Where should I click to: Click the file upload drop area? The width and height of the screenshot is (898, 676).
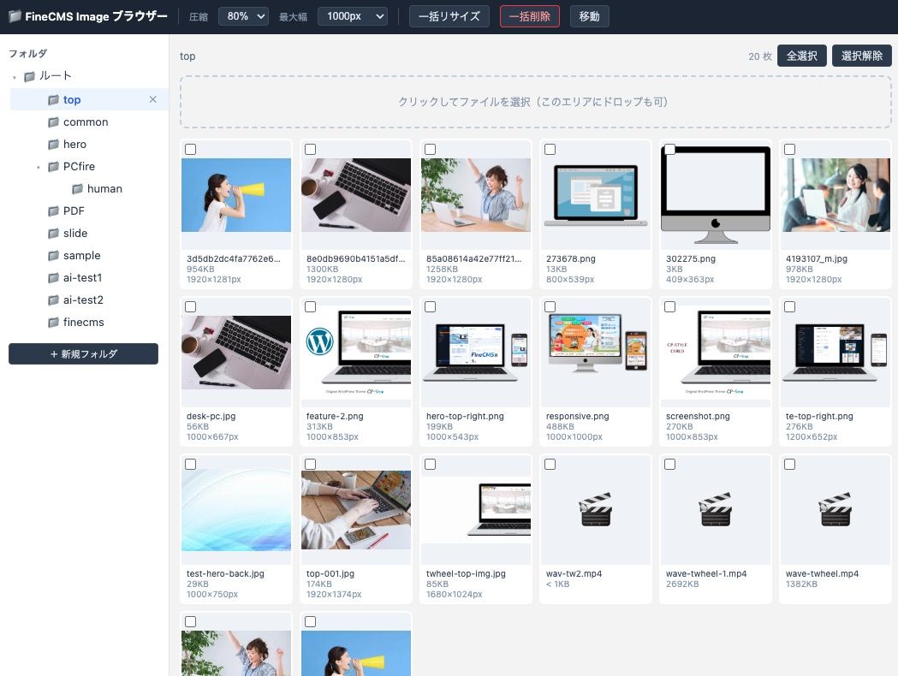tap(536, 102)
